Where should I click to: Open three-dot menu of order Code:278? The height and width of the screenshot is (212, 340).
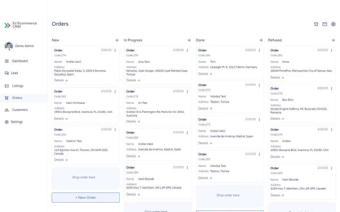click(331, 89)
